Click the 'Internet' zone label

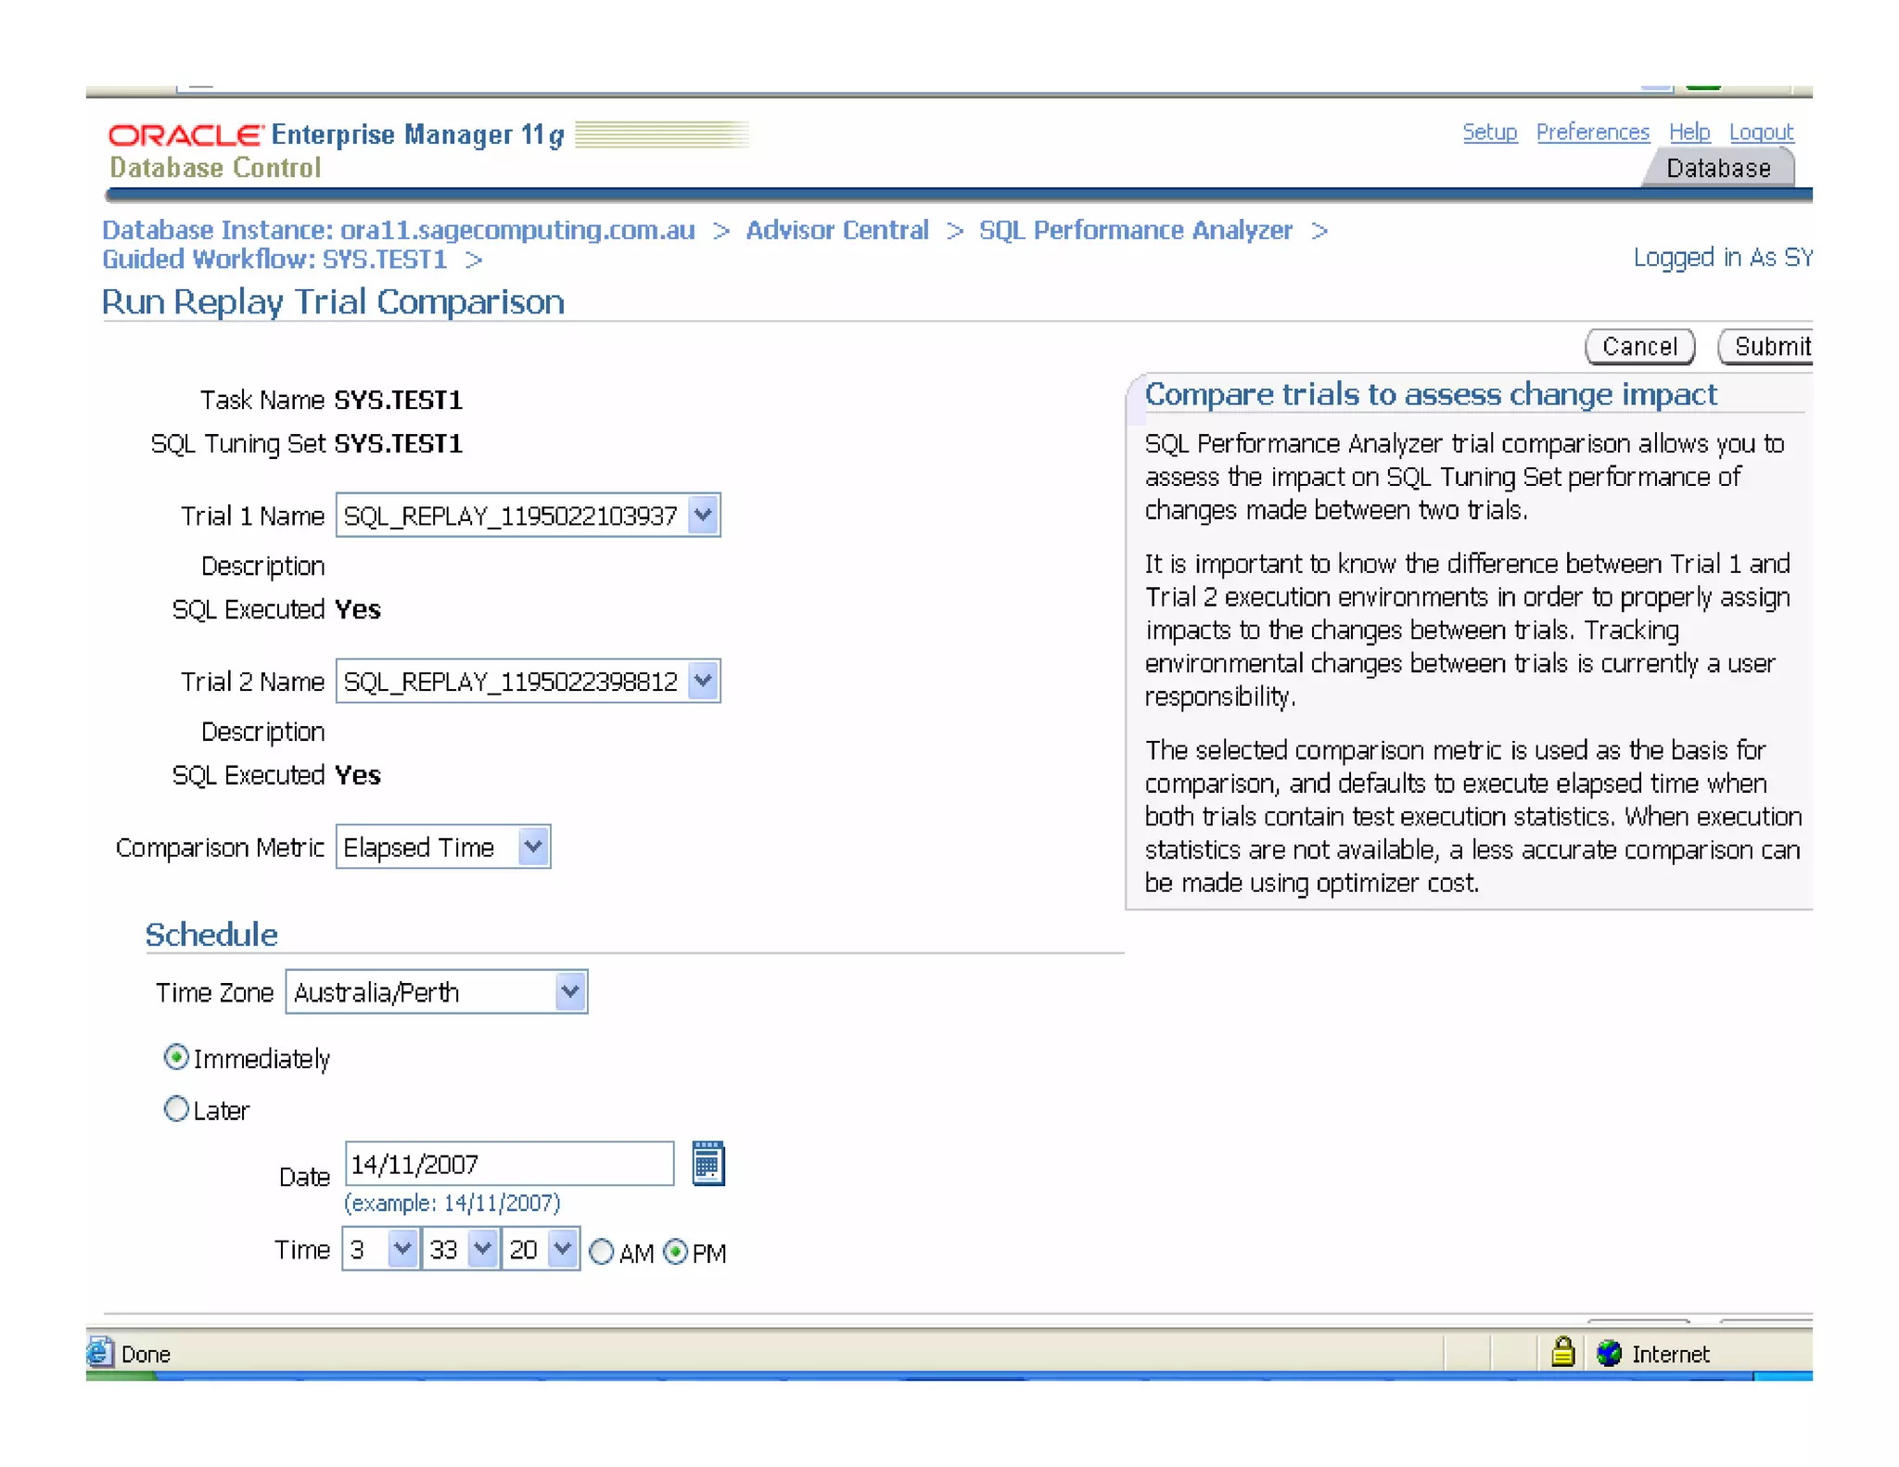point(1670,1353)
